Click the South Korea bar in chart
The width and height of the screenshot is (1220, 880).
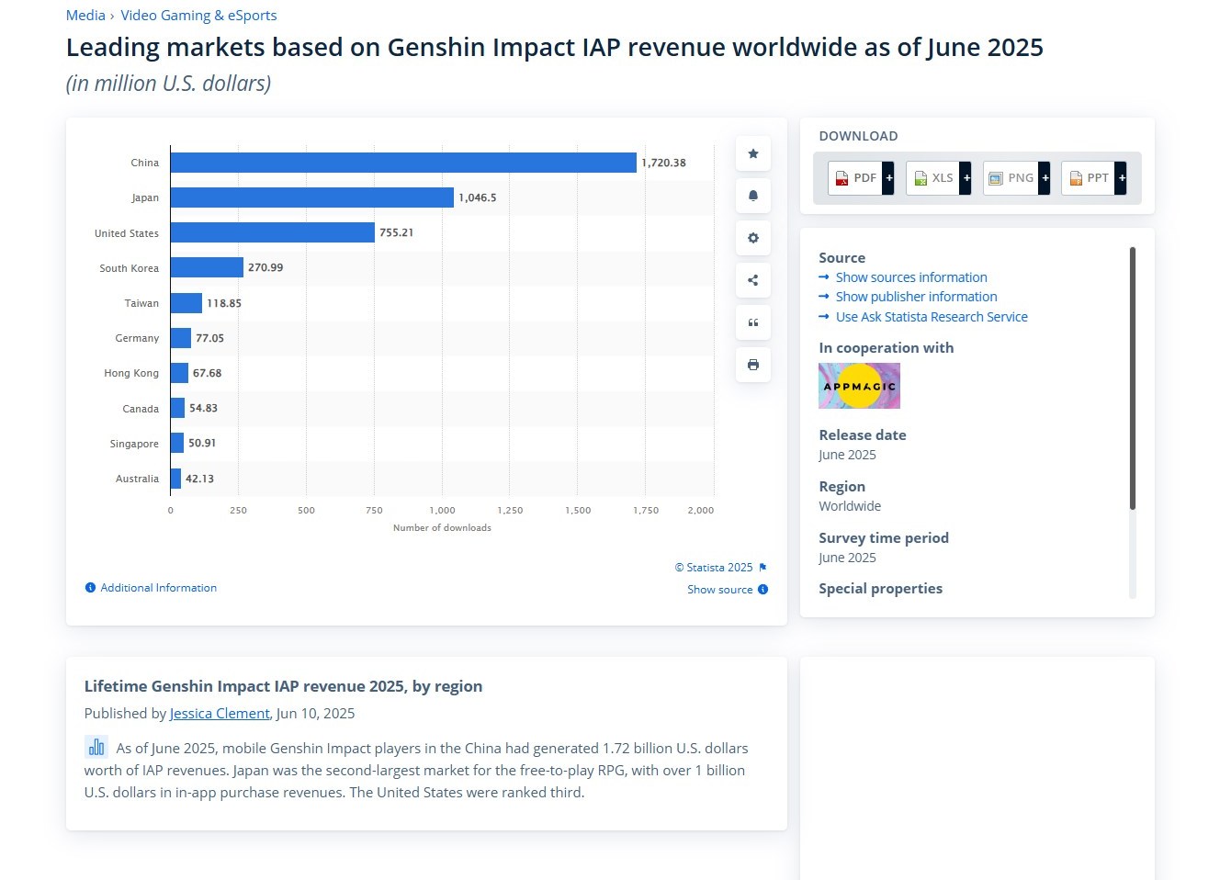pyautogui.click(x=207, y=267)
